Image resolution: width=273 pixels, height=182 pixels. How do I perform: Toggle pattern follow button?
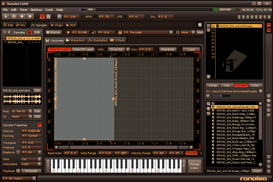coord(42,17)
